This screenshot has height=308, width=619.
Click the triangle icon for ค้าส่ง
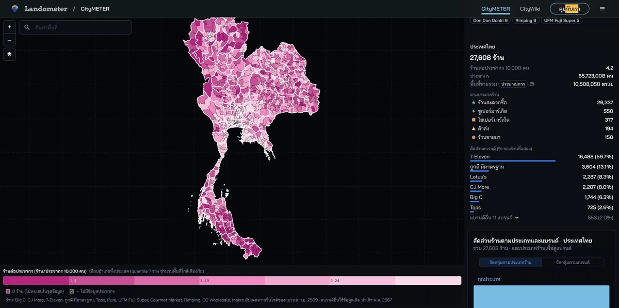(x=474, y=128)
